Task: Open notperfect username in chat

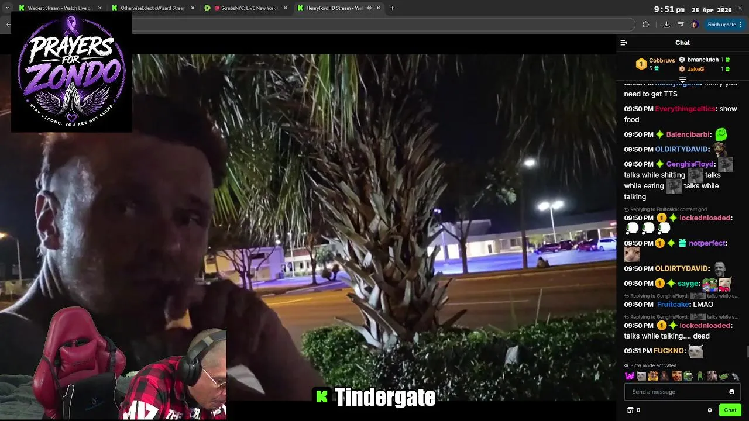Action: click(707, 243)
